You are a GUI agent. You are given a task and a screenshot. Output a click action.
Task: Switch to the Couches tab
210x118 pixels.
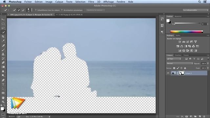(178, 55)
